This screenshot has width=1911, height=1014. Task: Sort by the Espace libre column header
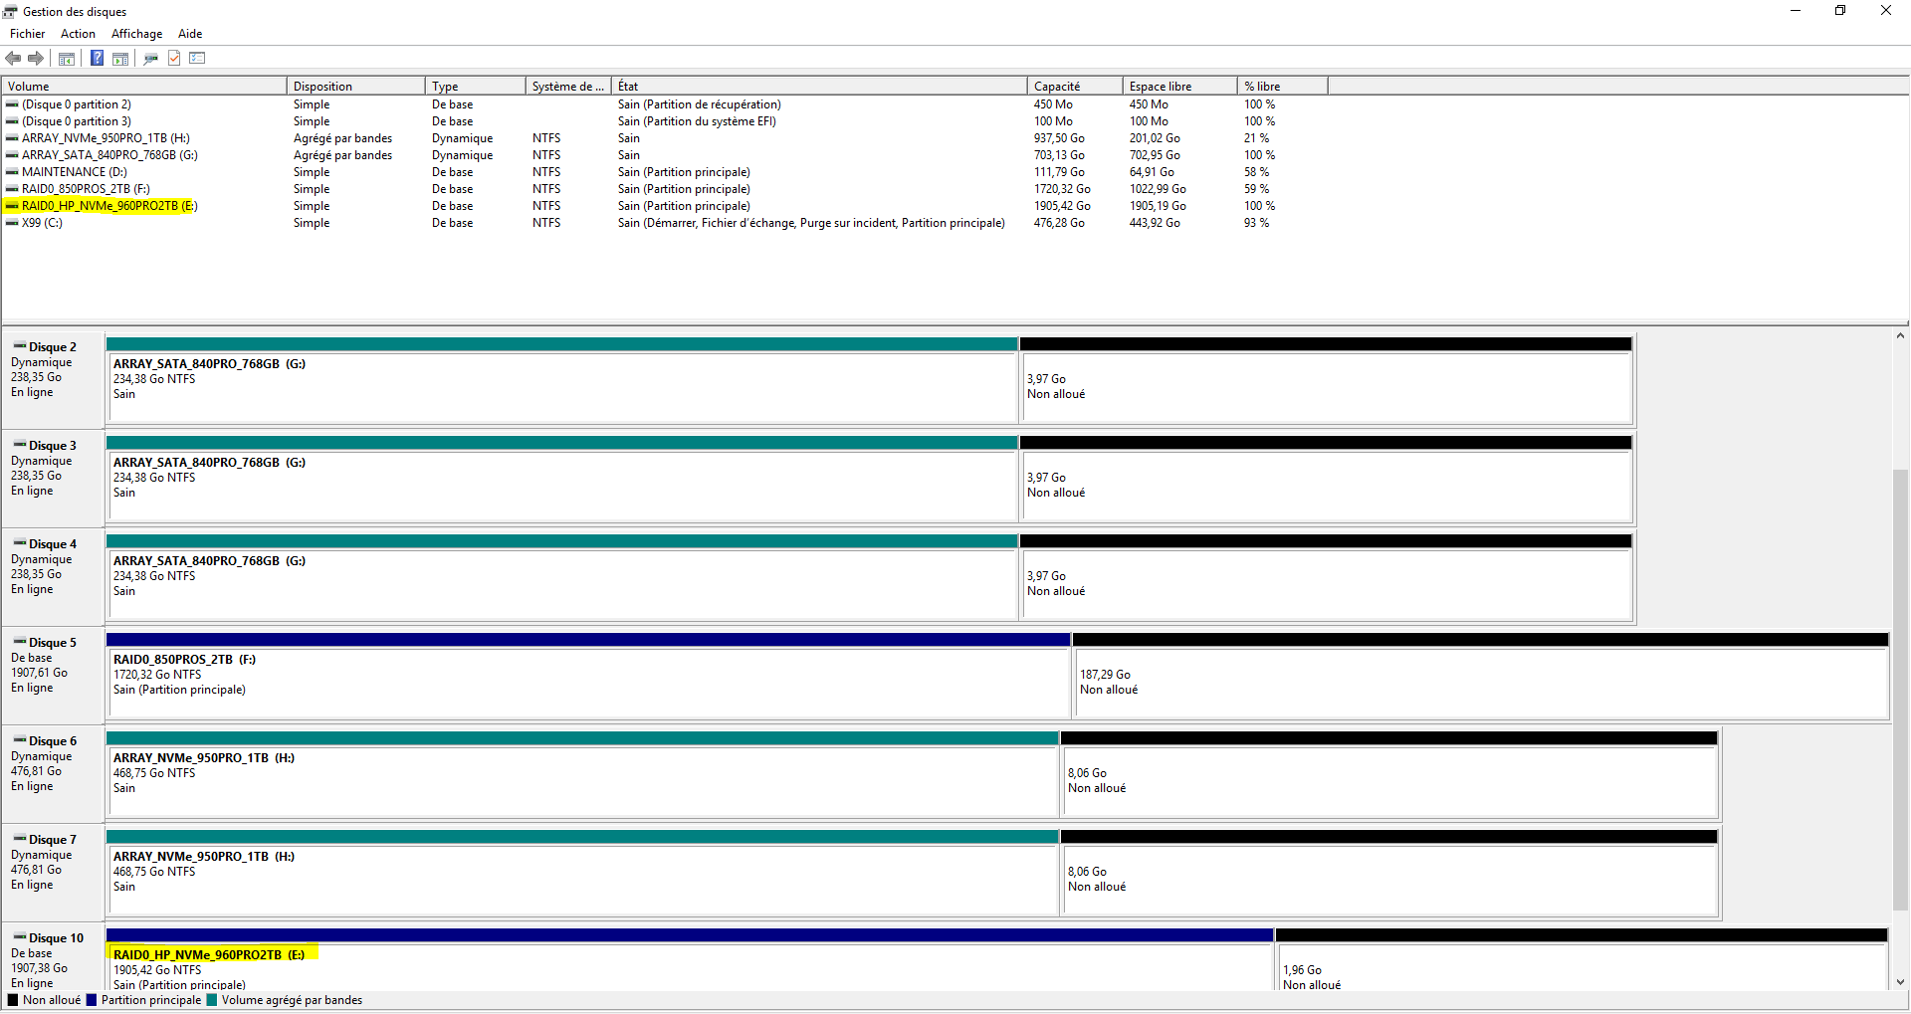[x=1180, y=87]
